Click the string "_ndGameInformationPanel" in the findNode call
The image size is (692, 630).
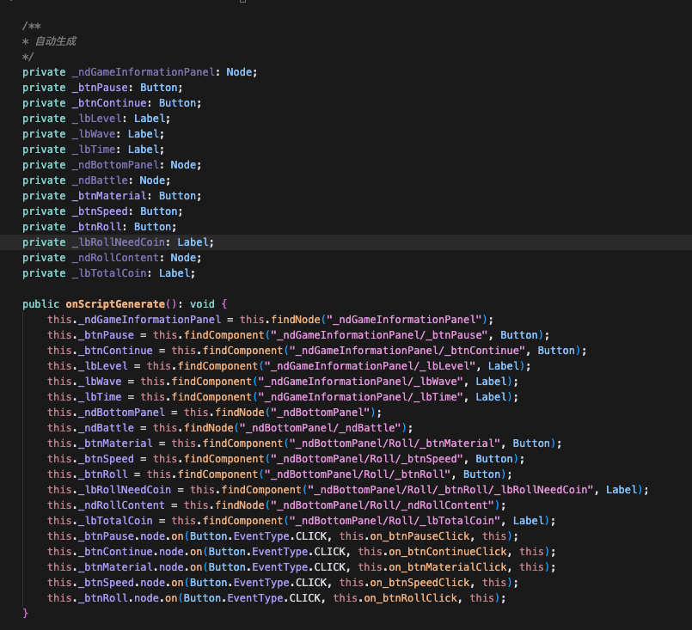tap(404, 320)
